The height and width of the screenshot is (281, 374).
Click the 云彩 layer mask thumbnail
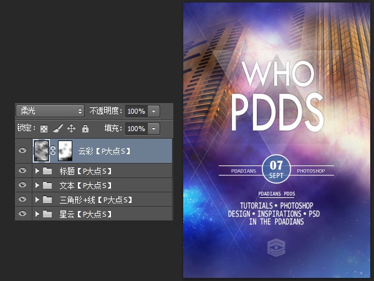(x=65, y=150)
